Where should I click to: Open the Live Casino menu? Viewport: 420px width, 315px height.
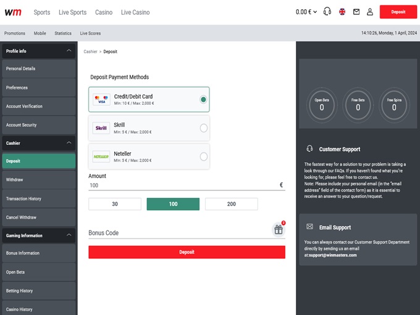135,12
